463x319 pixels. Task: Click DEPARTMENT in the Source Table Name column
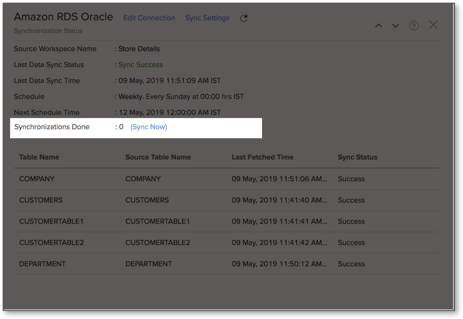coord(148,264)
